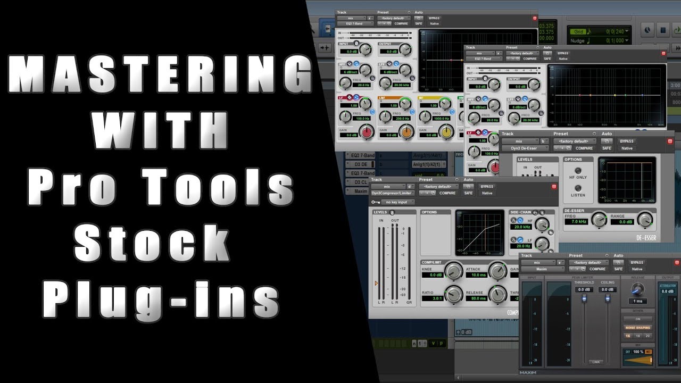The image size is (681, 383).
Task: Click the De-Esser RANGE knob
Action: [644, 219]
